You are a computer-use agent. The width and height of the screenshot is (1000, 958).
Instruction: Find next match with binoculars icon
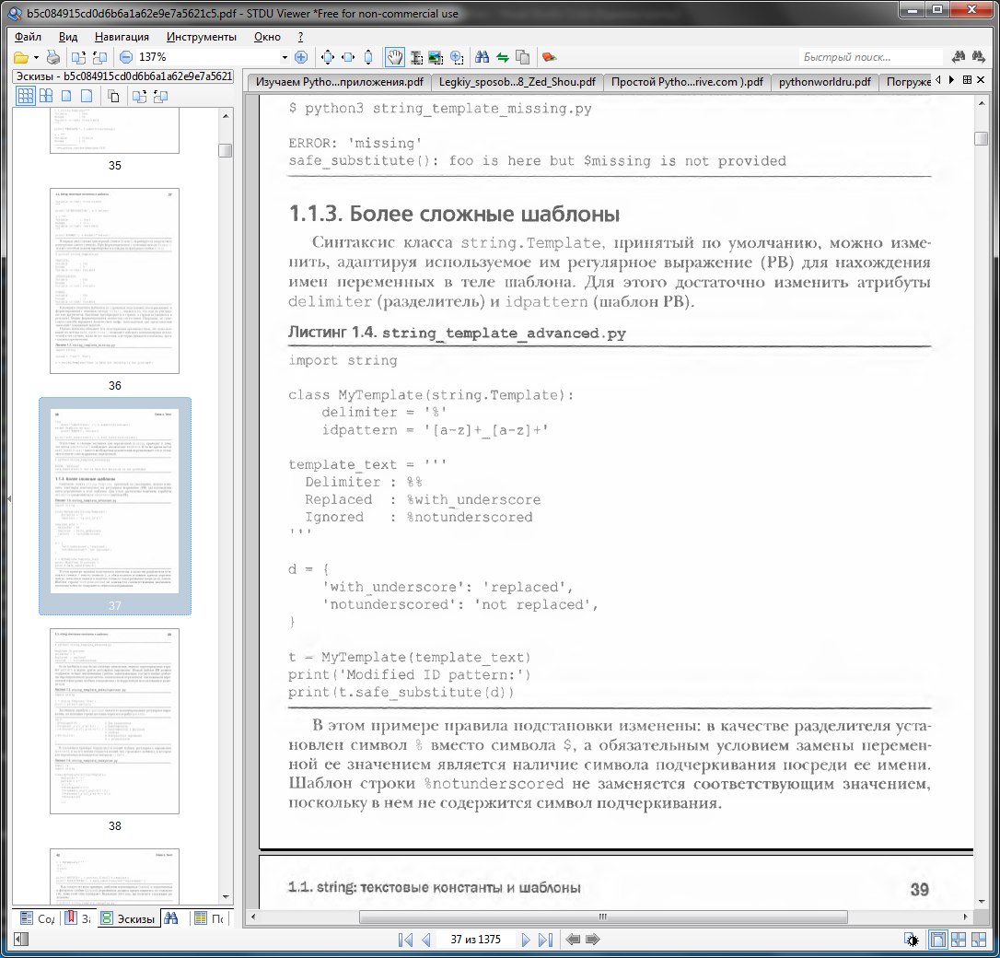(x=978, y=57)
